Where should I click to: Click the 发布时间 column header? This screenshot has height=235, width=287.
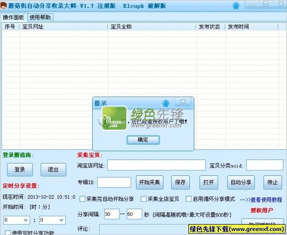coord(252,27)
